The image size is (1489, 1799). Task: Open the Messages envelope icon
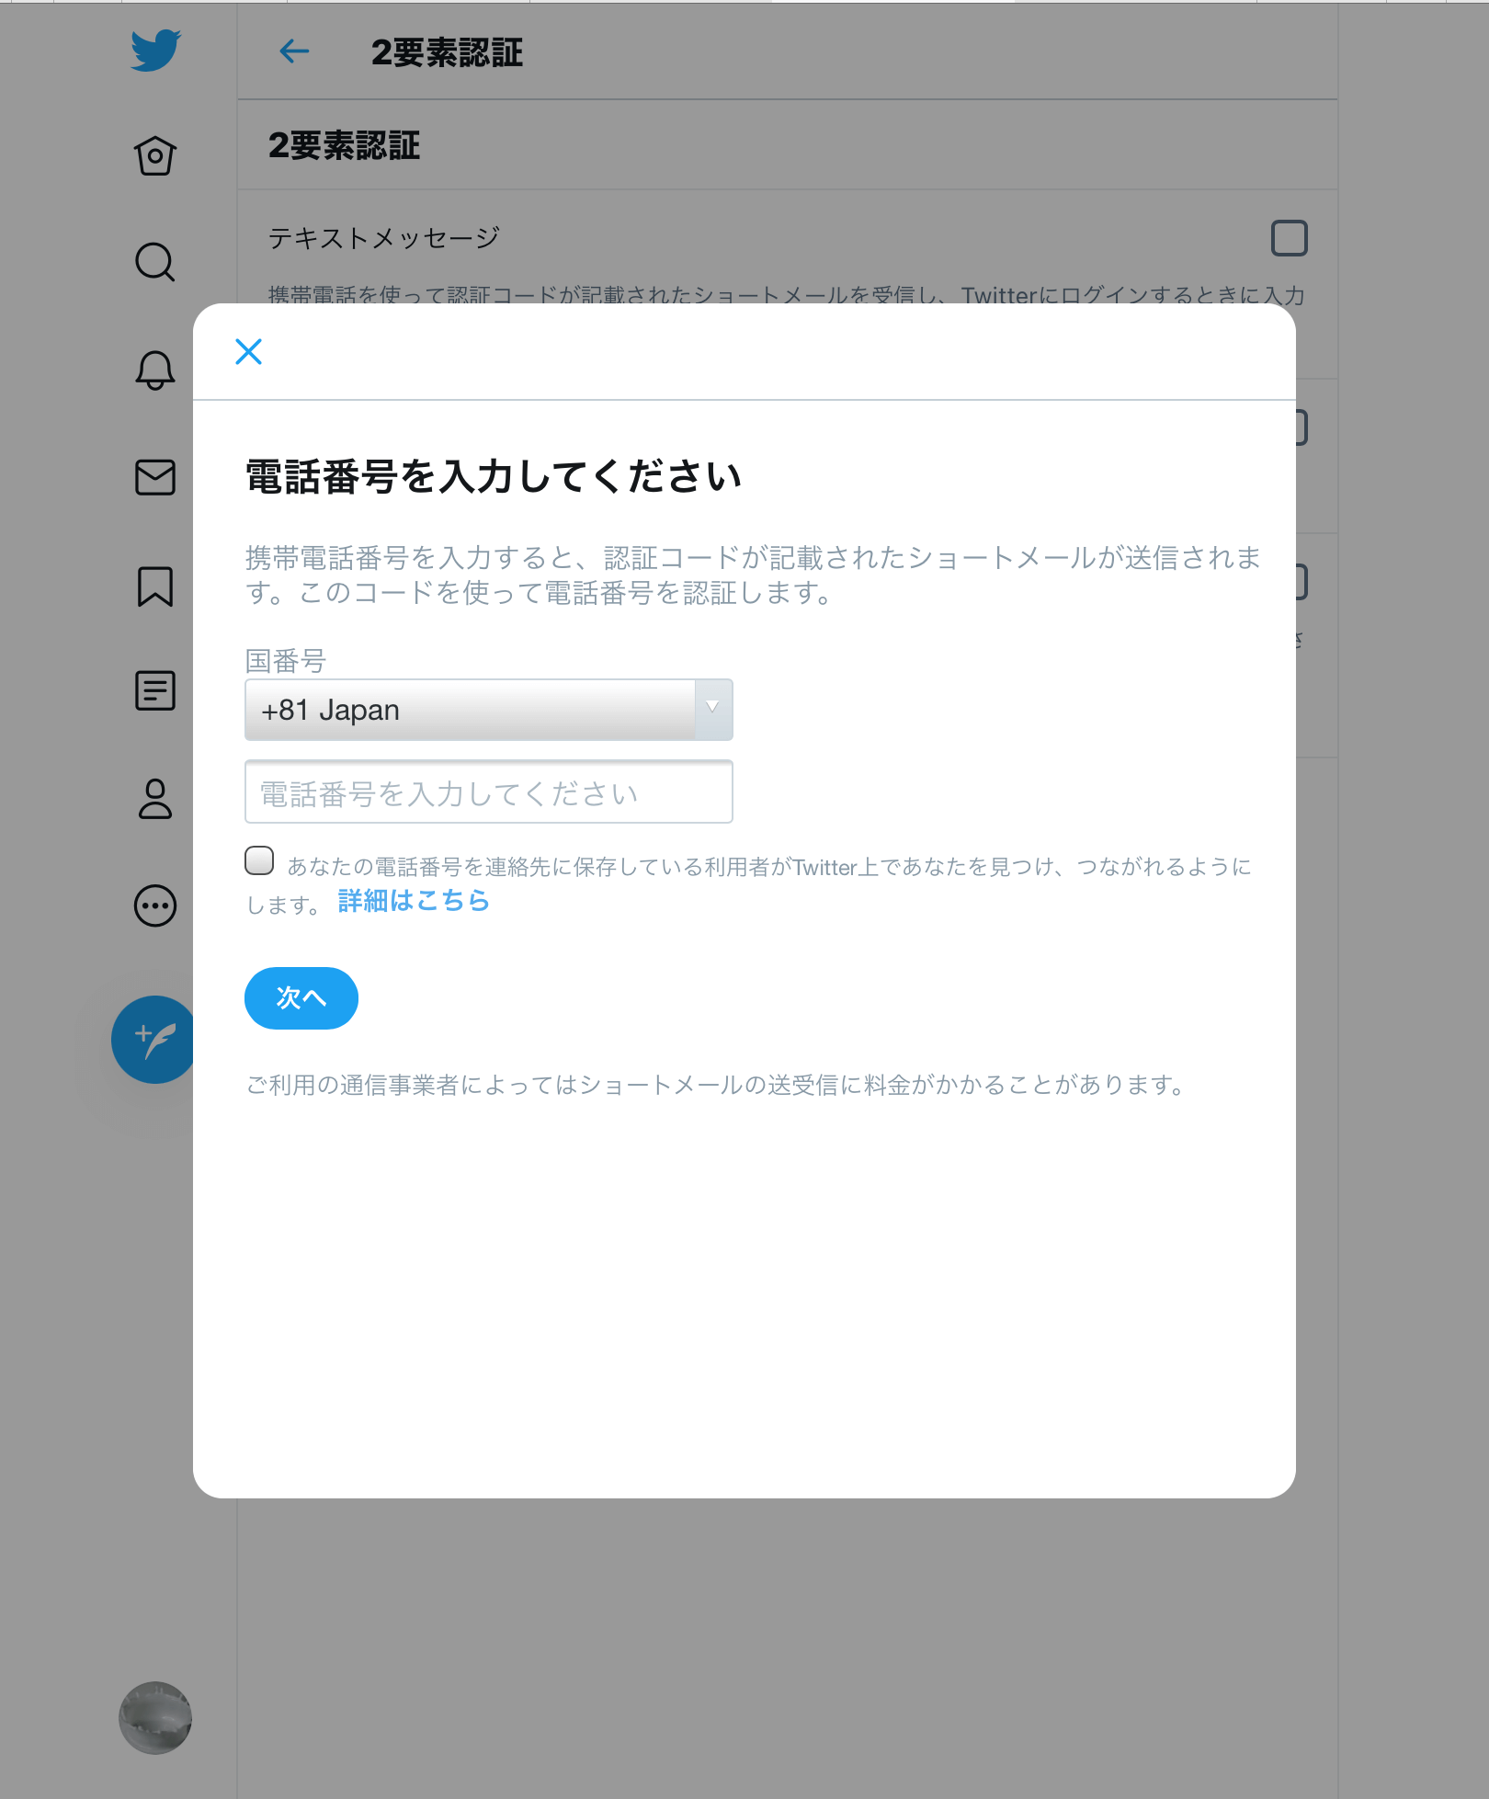click(155, 477)
